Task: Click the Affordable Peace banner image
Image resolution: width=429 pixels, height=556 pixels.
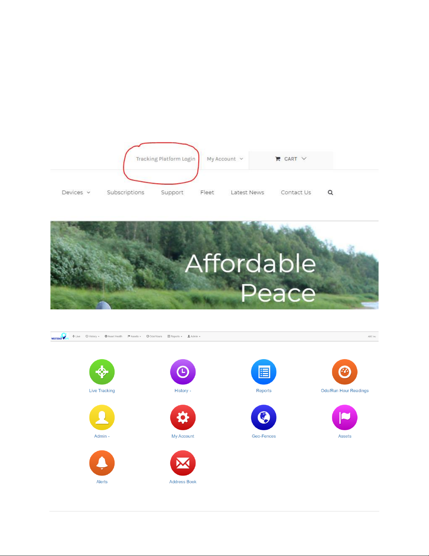Action: click(214, 265)
